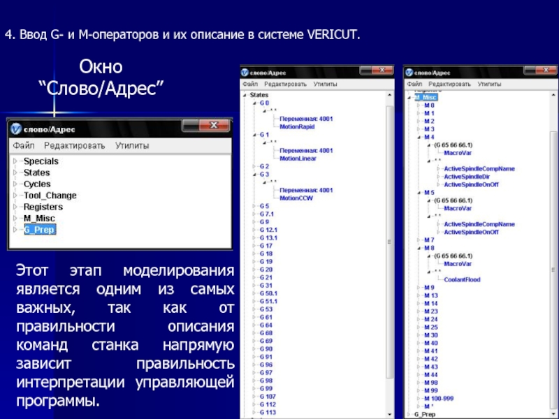The image size is (559, 419).
Task: Expand the Cycles category arrow
Action: pyautogui.click(x=15, y=184)
